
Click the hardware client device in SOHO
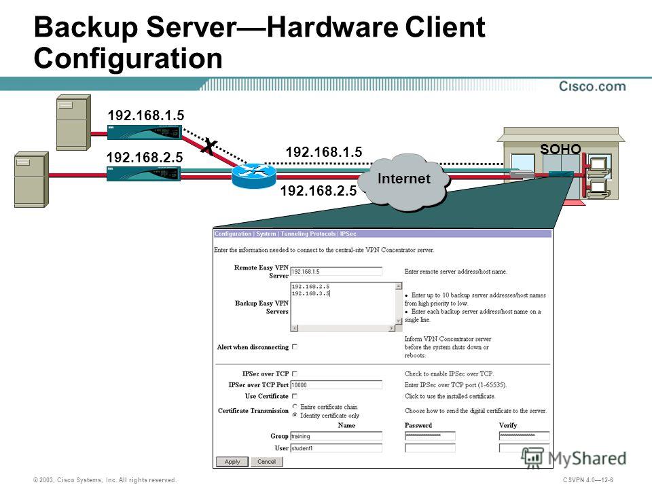[561, 175]
